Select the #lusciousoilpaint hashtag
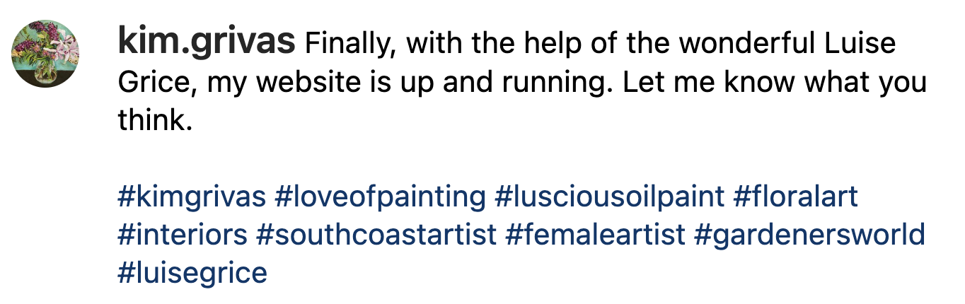 pyautogui.click(x=610, y=196)
